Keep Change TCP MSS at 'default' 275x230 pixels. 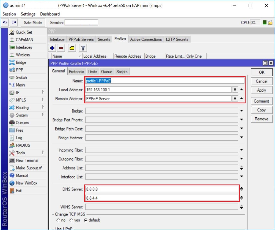(86, 220)
